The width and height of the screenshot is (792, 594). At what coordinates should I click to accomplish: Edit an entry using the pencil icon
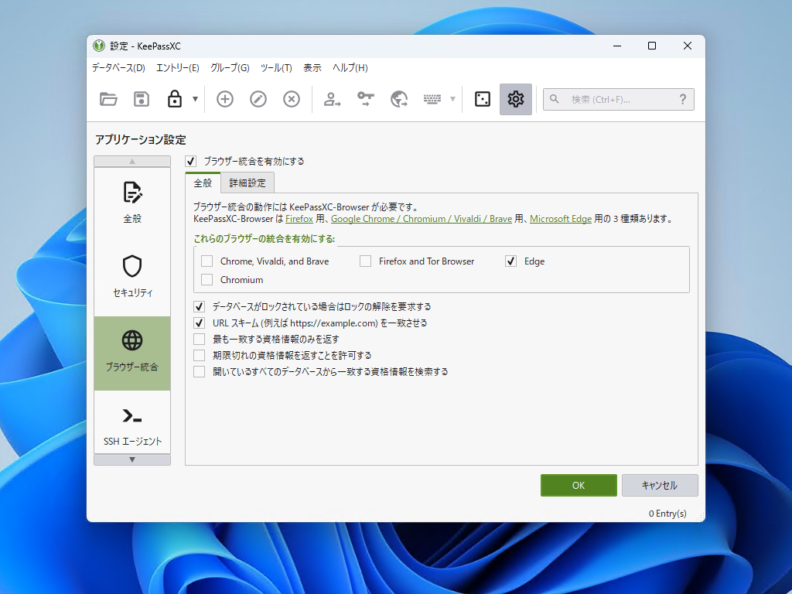258,99
